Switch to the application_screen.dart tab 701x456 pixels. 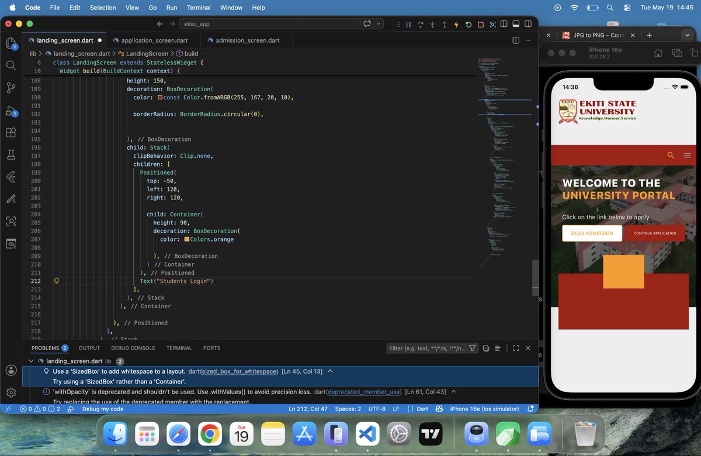[x=154, y=40]
